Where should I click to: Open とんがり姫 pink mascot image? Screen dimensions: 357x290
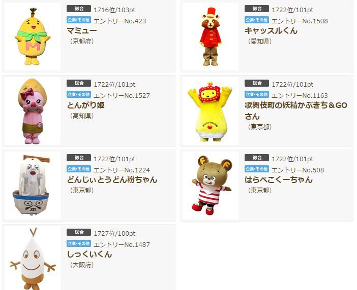33,111
